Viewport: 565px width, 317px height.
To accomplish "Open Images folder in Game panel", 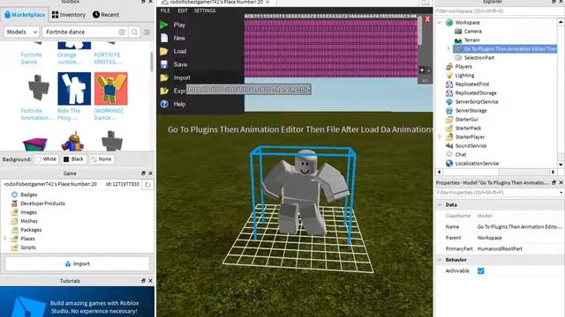I will (x=24, y=212).
